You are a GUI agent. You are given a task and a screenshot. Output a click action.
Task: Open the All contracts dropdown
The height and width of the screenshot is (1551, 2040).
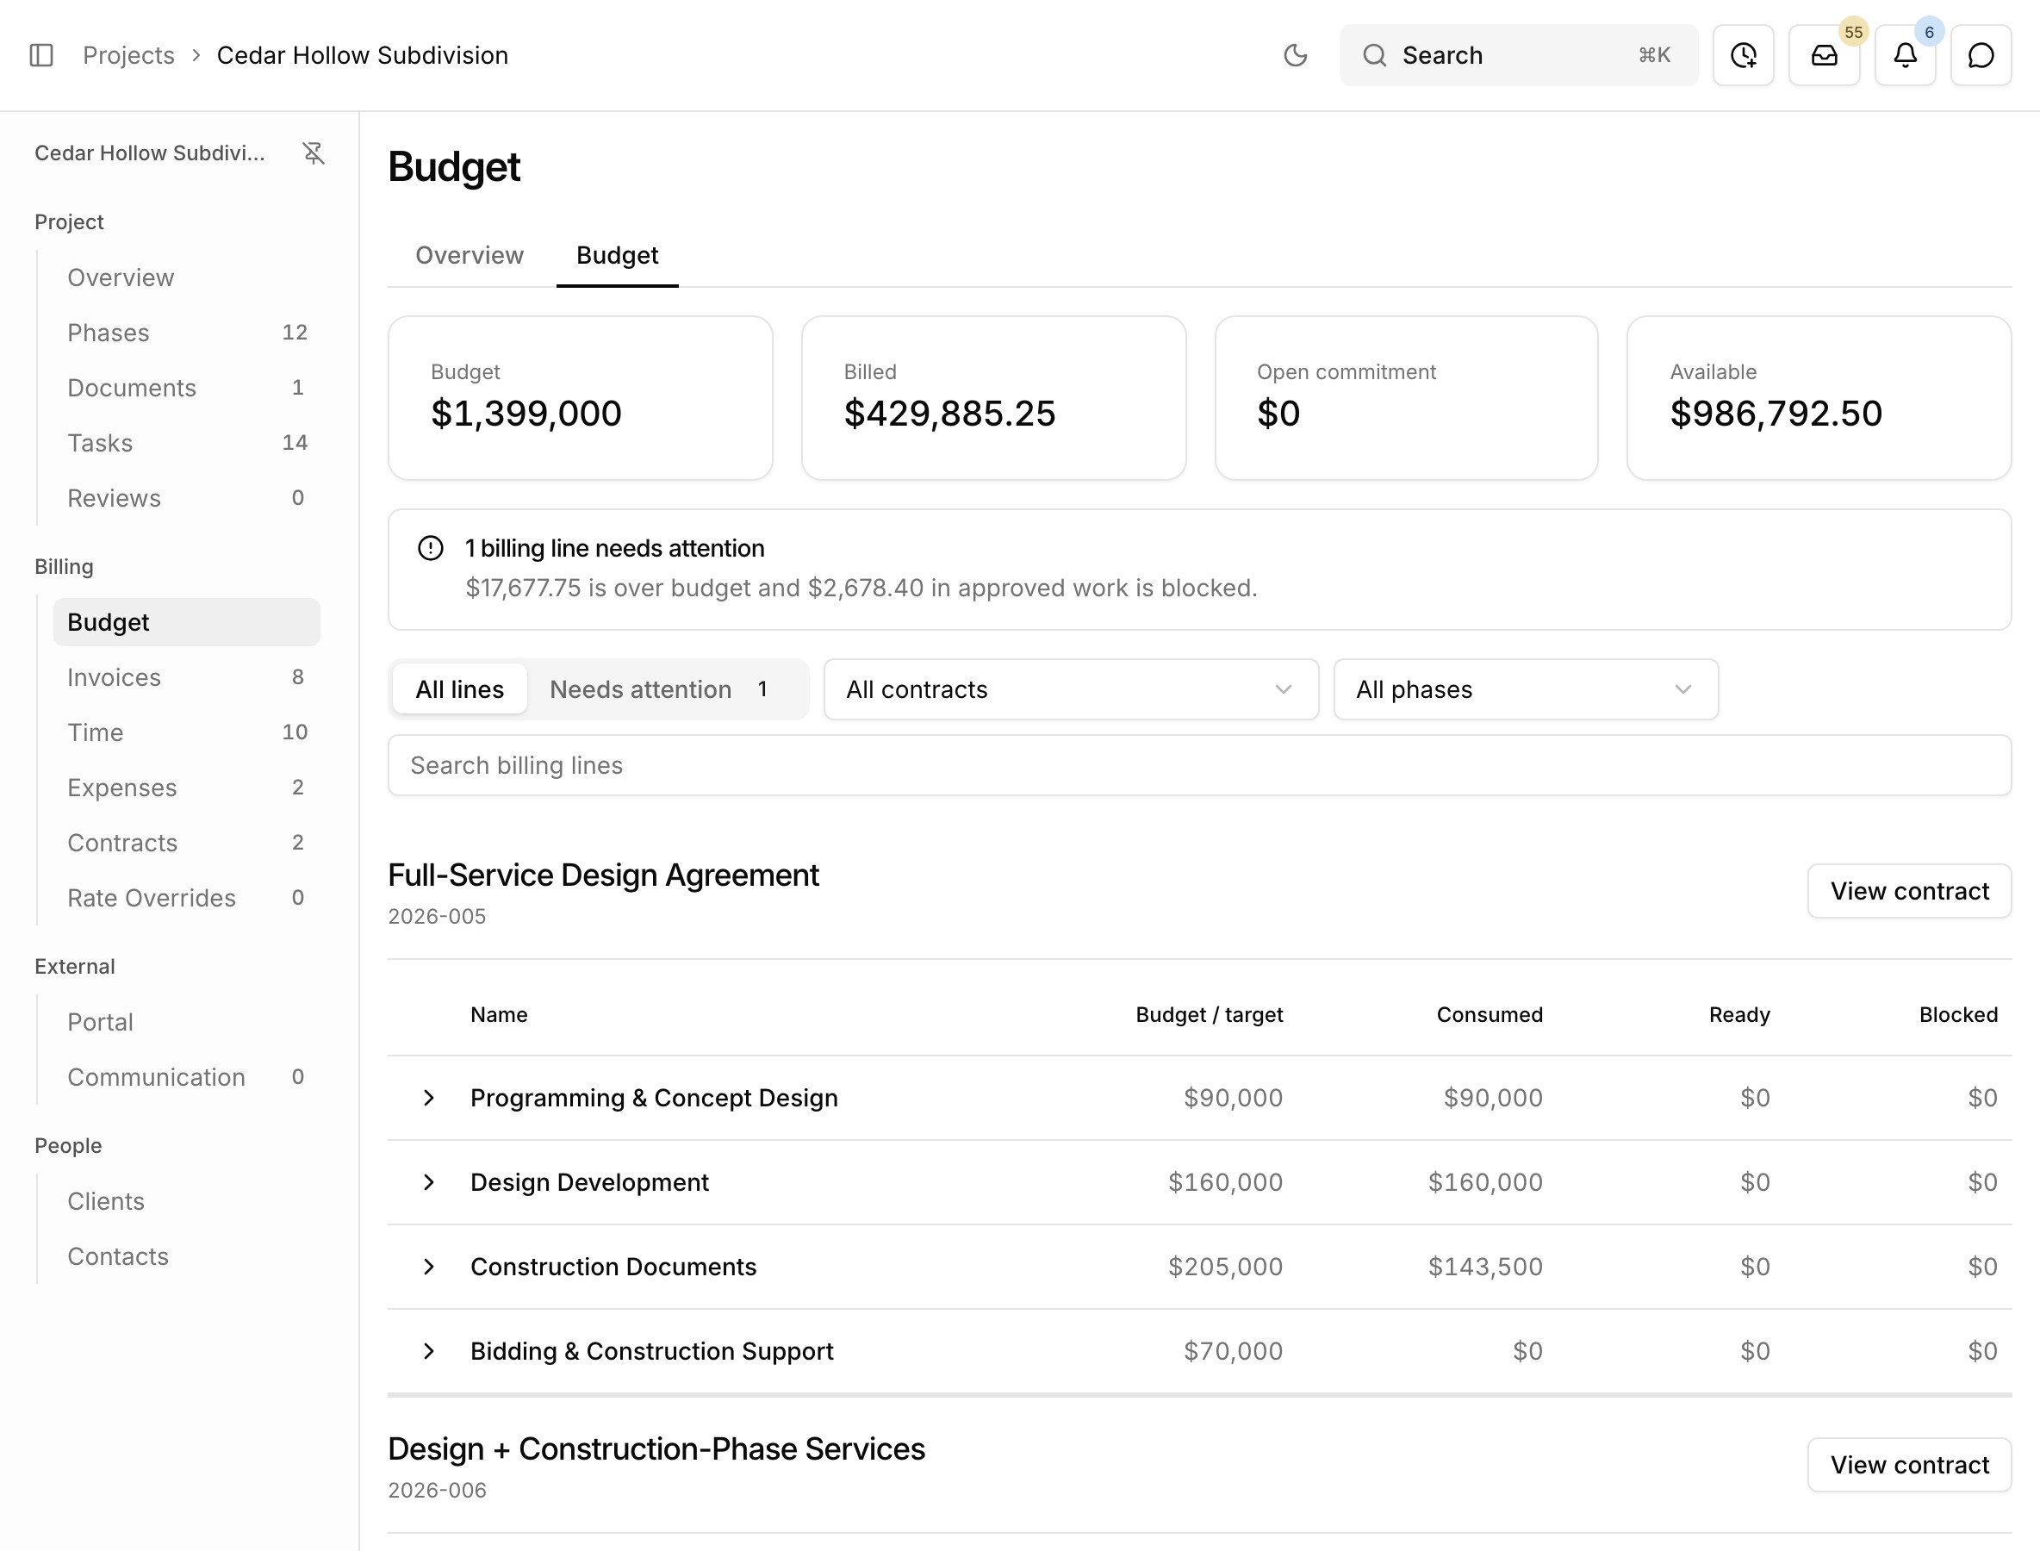(1071, 688)
